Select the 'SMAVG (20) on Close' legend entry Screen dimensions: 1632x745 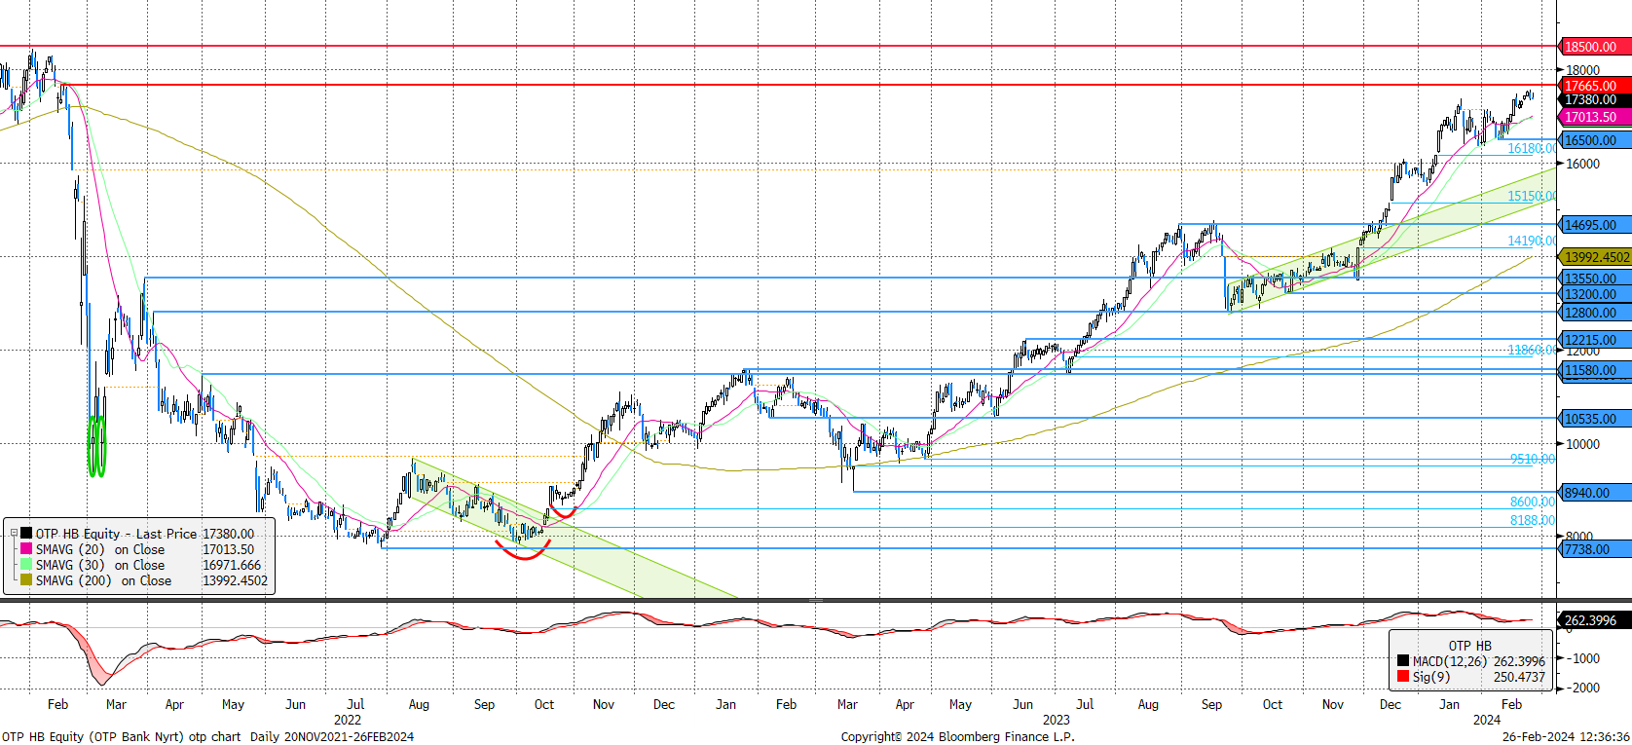point(100,549)
